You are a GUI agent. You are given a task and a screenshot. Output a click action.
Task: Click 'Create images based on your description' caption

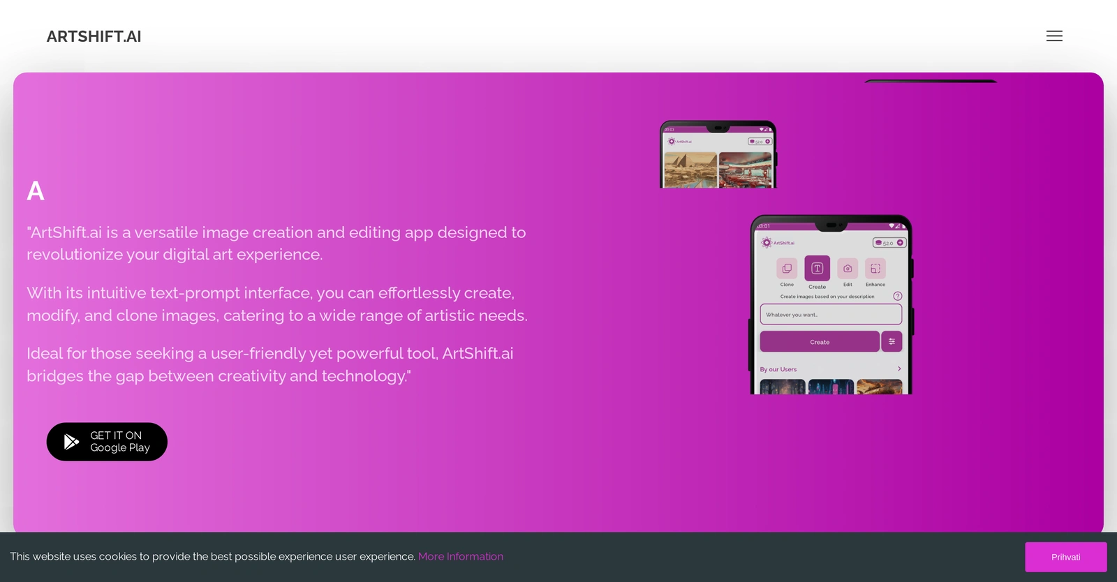827,297
